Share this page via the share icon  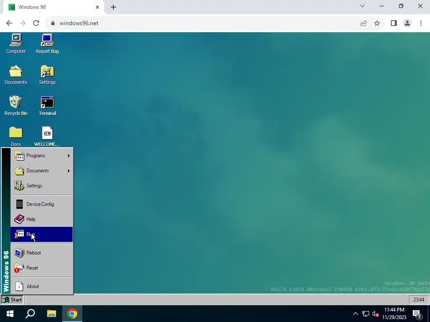click(x=364, y=23)
